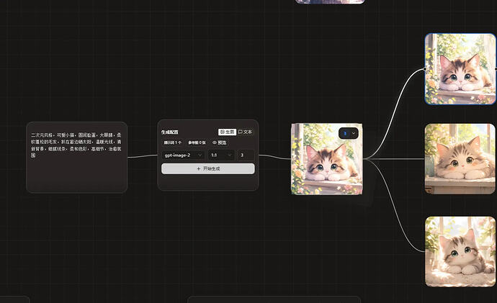
Task: Click the Chinese prompt text node
Action: click(76, 158)
